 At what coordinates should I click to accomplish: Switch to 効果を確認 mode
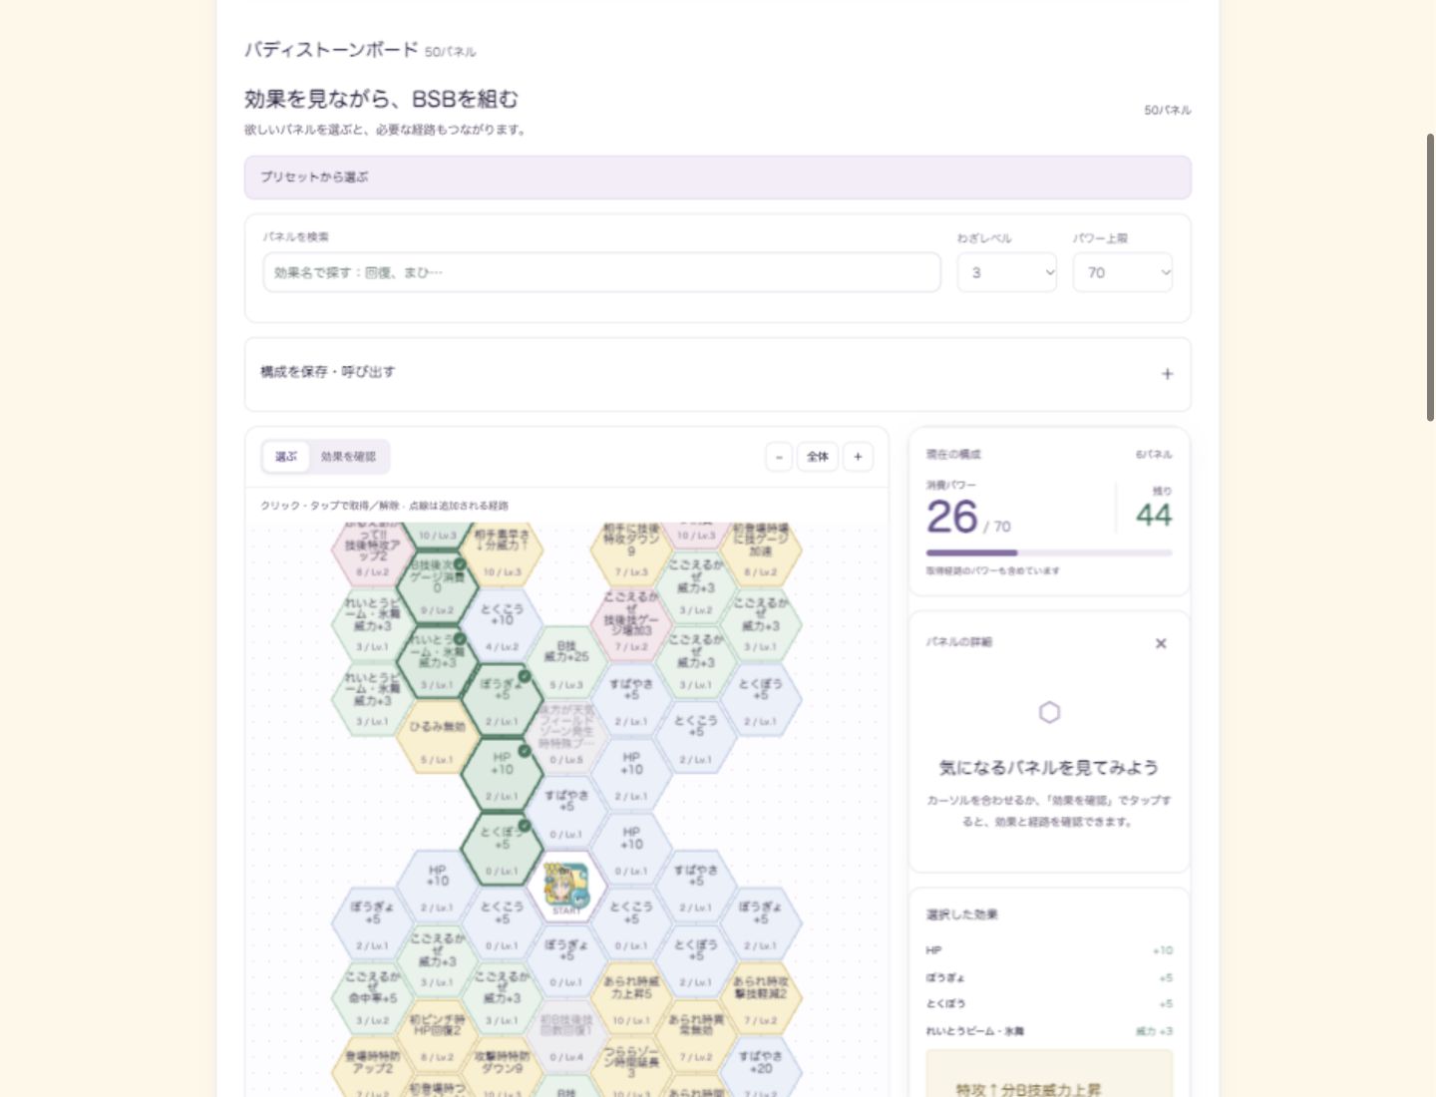pyautogui.click(x=348, y=457)
